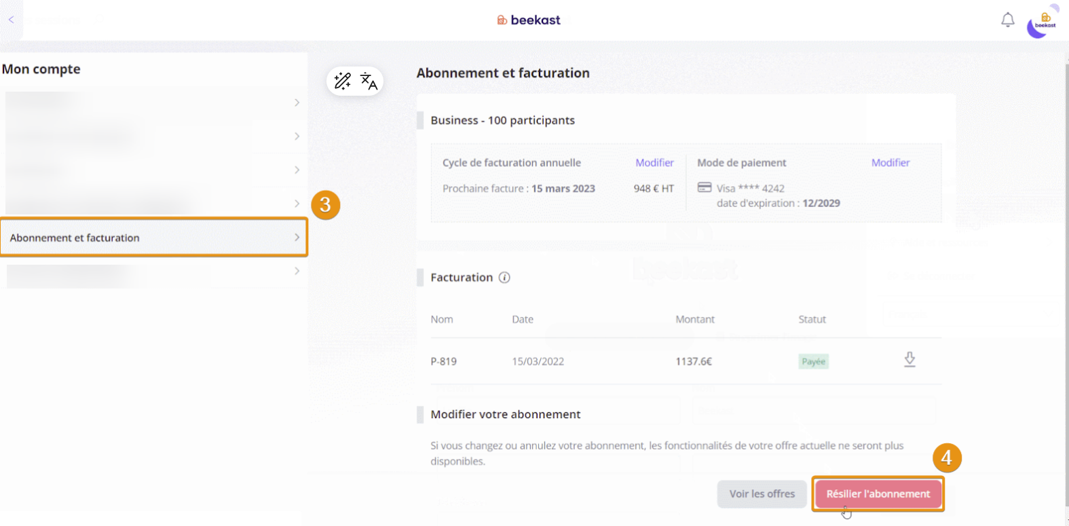Open the user profile avatar menu
Image resolution: width=1069 pixels, height=526 pixels.
coord(1042,23)
